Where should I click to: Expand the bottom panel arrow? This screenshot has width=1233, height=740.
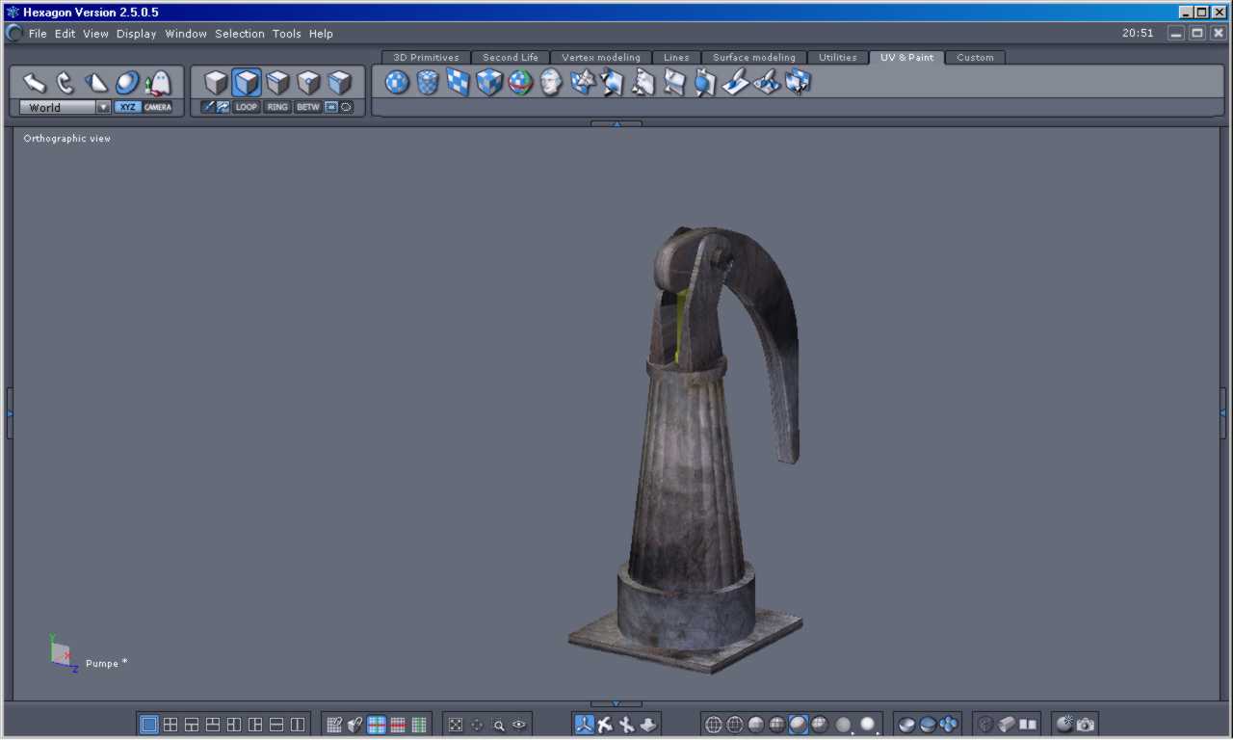pyautogui.click(x=616, y=704)
